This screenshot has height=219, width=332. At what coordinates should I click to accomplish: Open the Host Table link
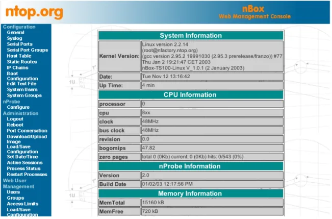tap(19, 56)
